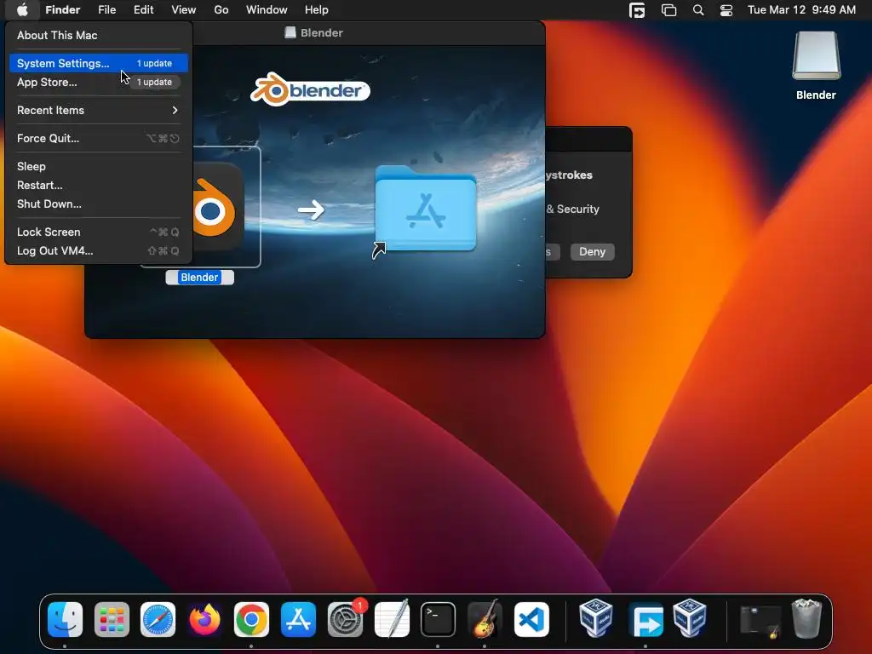Select Shut Down… in the Apple menu
Screen dimensions: 872x654
99,204
